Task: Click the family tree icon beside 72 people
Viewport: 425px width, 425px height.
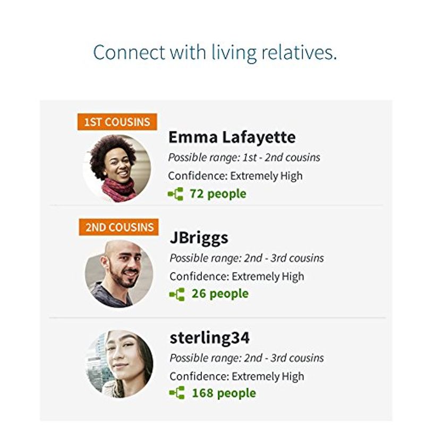Action: tap(175, 194)
